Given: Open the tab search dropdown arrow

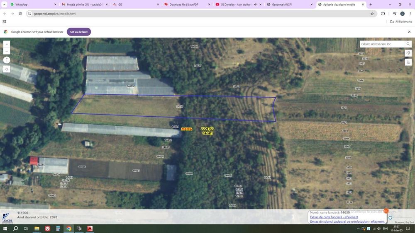Looking at the screenshot, I should coord(4,5).
